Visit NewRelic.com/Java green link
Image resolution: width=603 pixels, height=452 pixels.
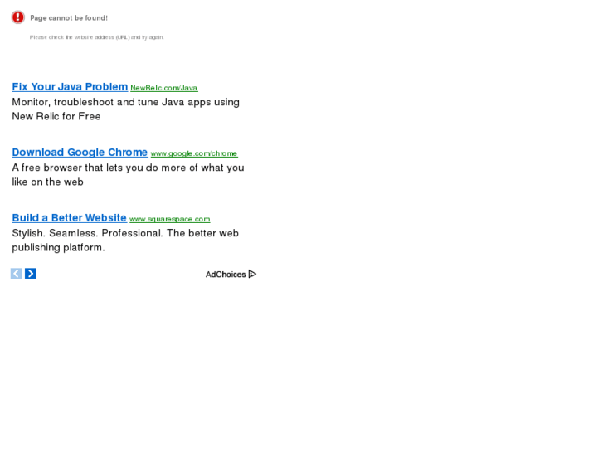[x=164, y=88]
